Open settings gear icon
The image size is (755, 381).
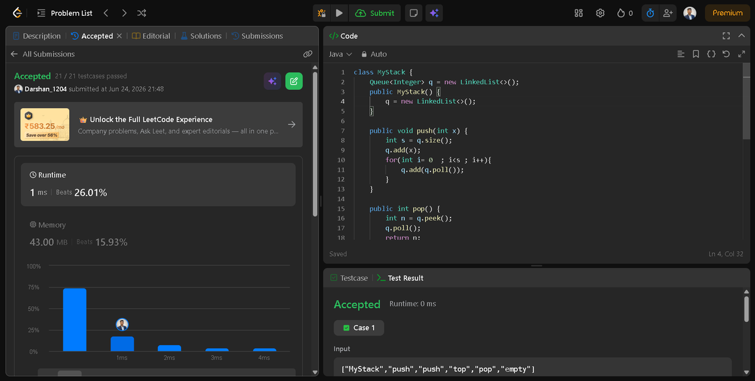tap(600, 13)
